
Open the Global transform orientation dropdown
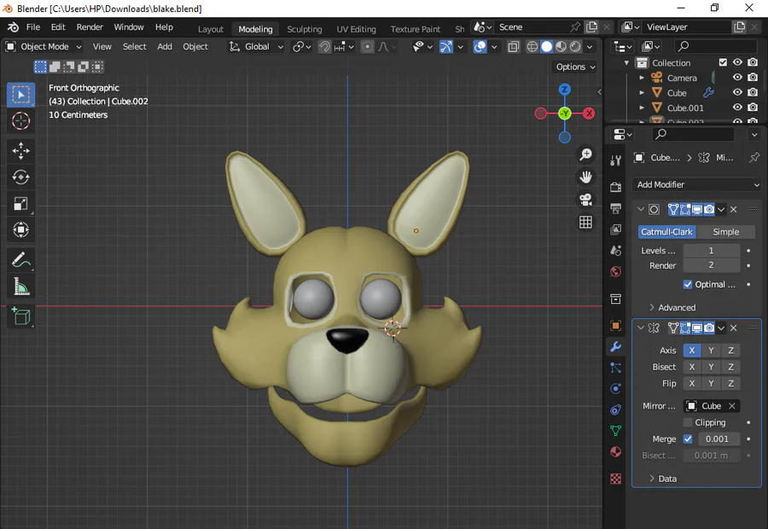[x=257, y=47]
